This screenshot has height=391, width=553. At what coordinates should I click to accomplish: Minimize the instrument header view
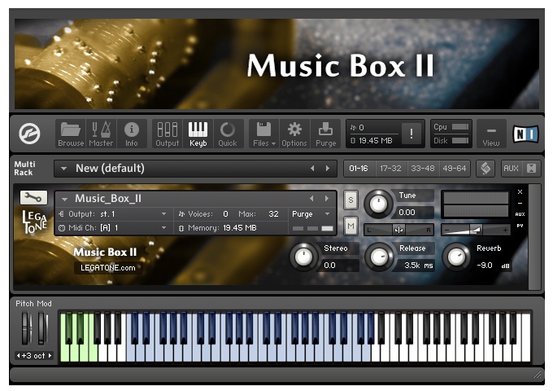[520, 204]
